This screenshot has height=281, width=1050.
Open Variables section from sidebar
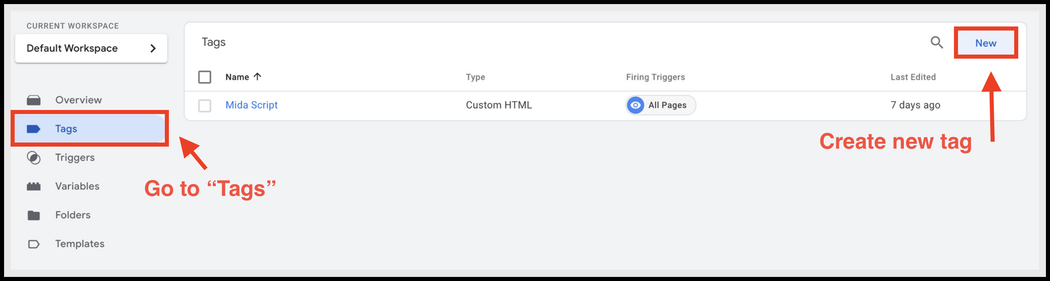pyautogui.click(x=77, y=187)
